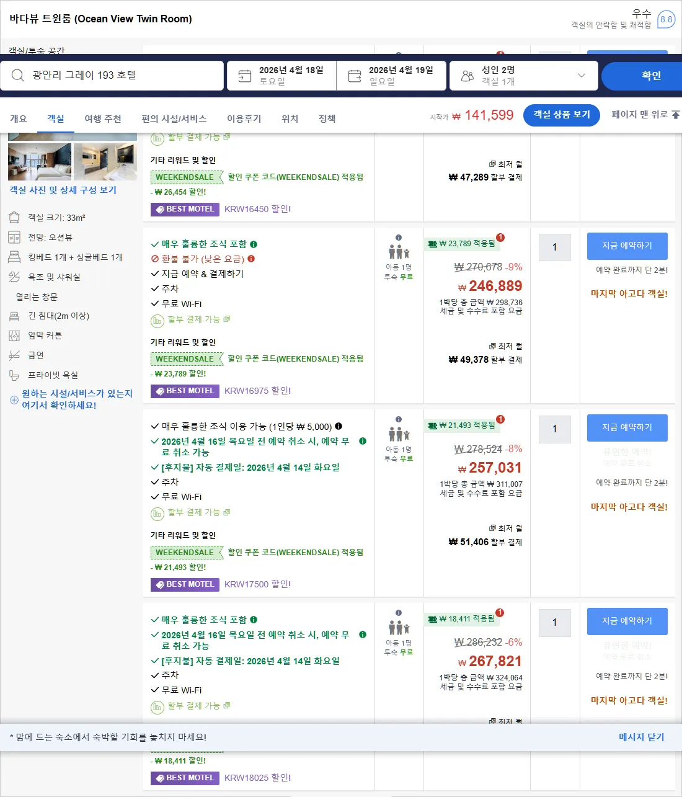Open check-in date 2026년 4월 18일 picker
The width and height of the screenshot is (682, 797).
pos(282,76)
